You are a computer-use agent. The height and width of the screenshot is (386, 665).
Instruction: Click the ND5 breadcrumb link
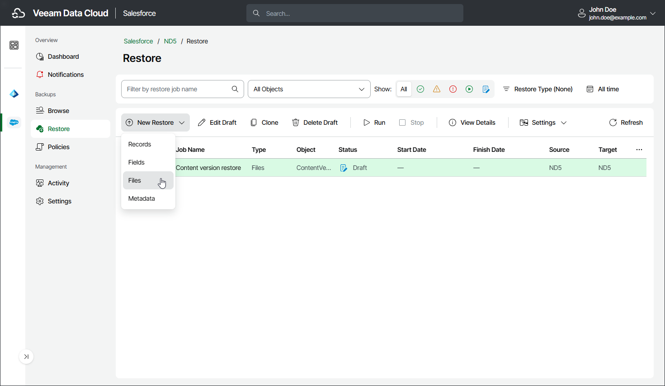(x=170, y=41)
